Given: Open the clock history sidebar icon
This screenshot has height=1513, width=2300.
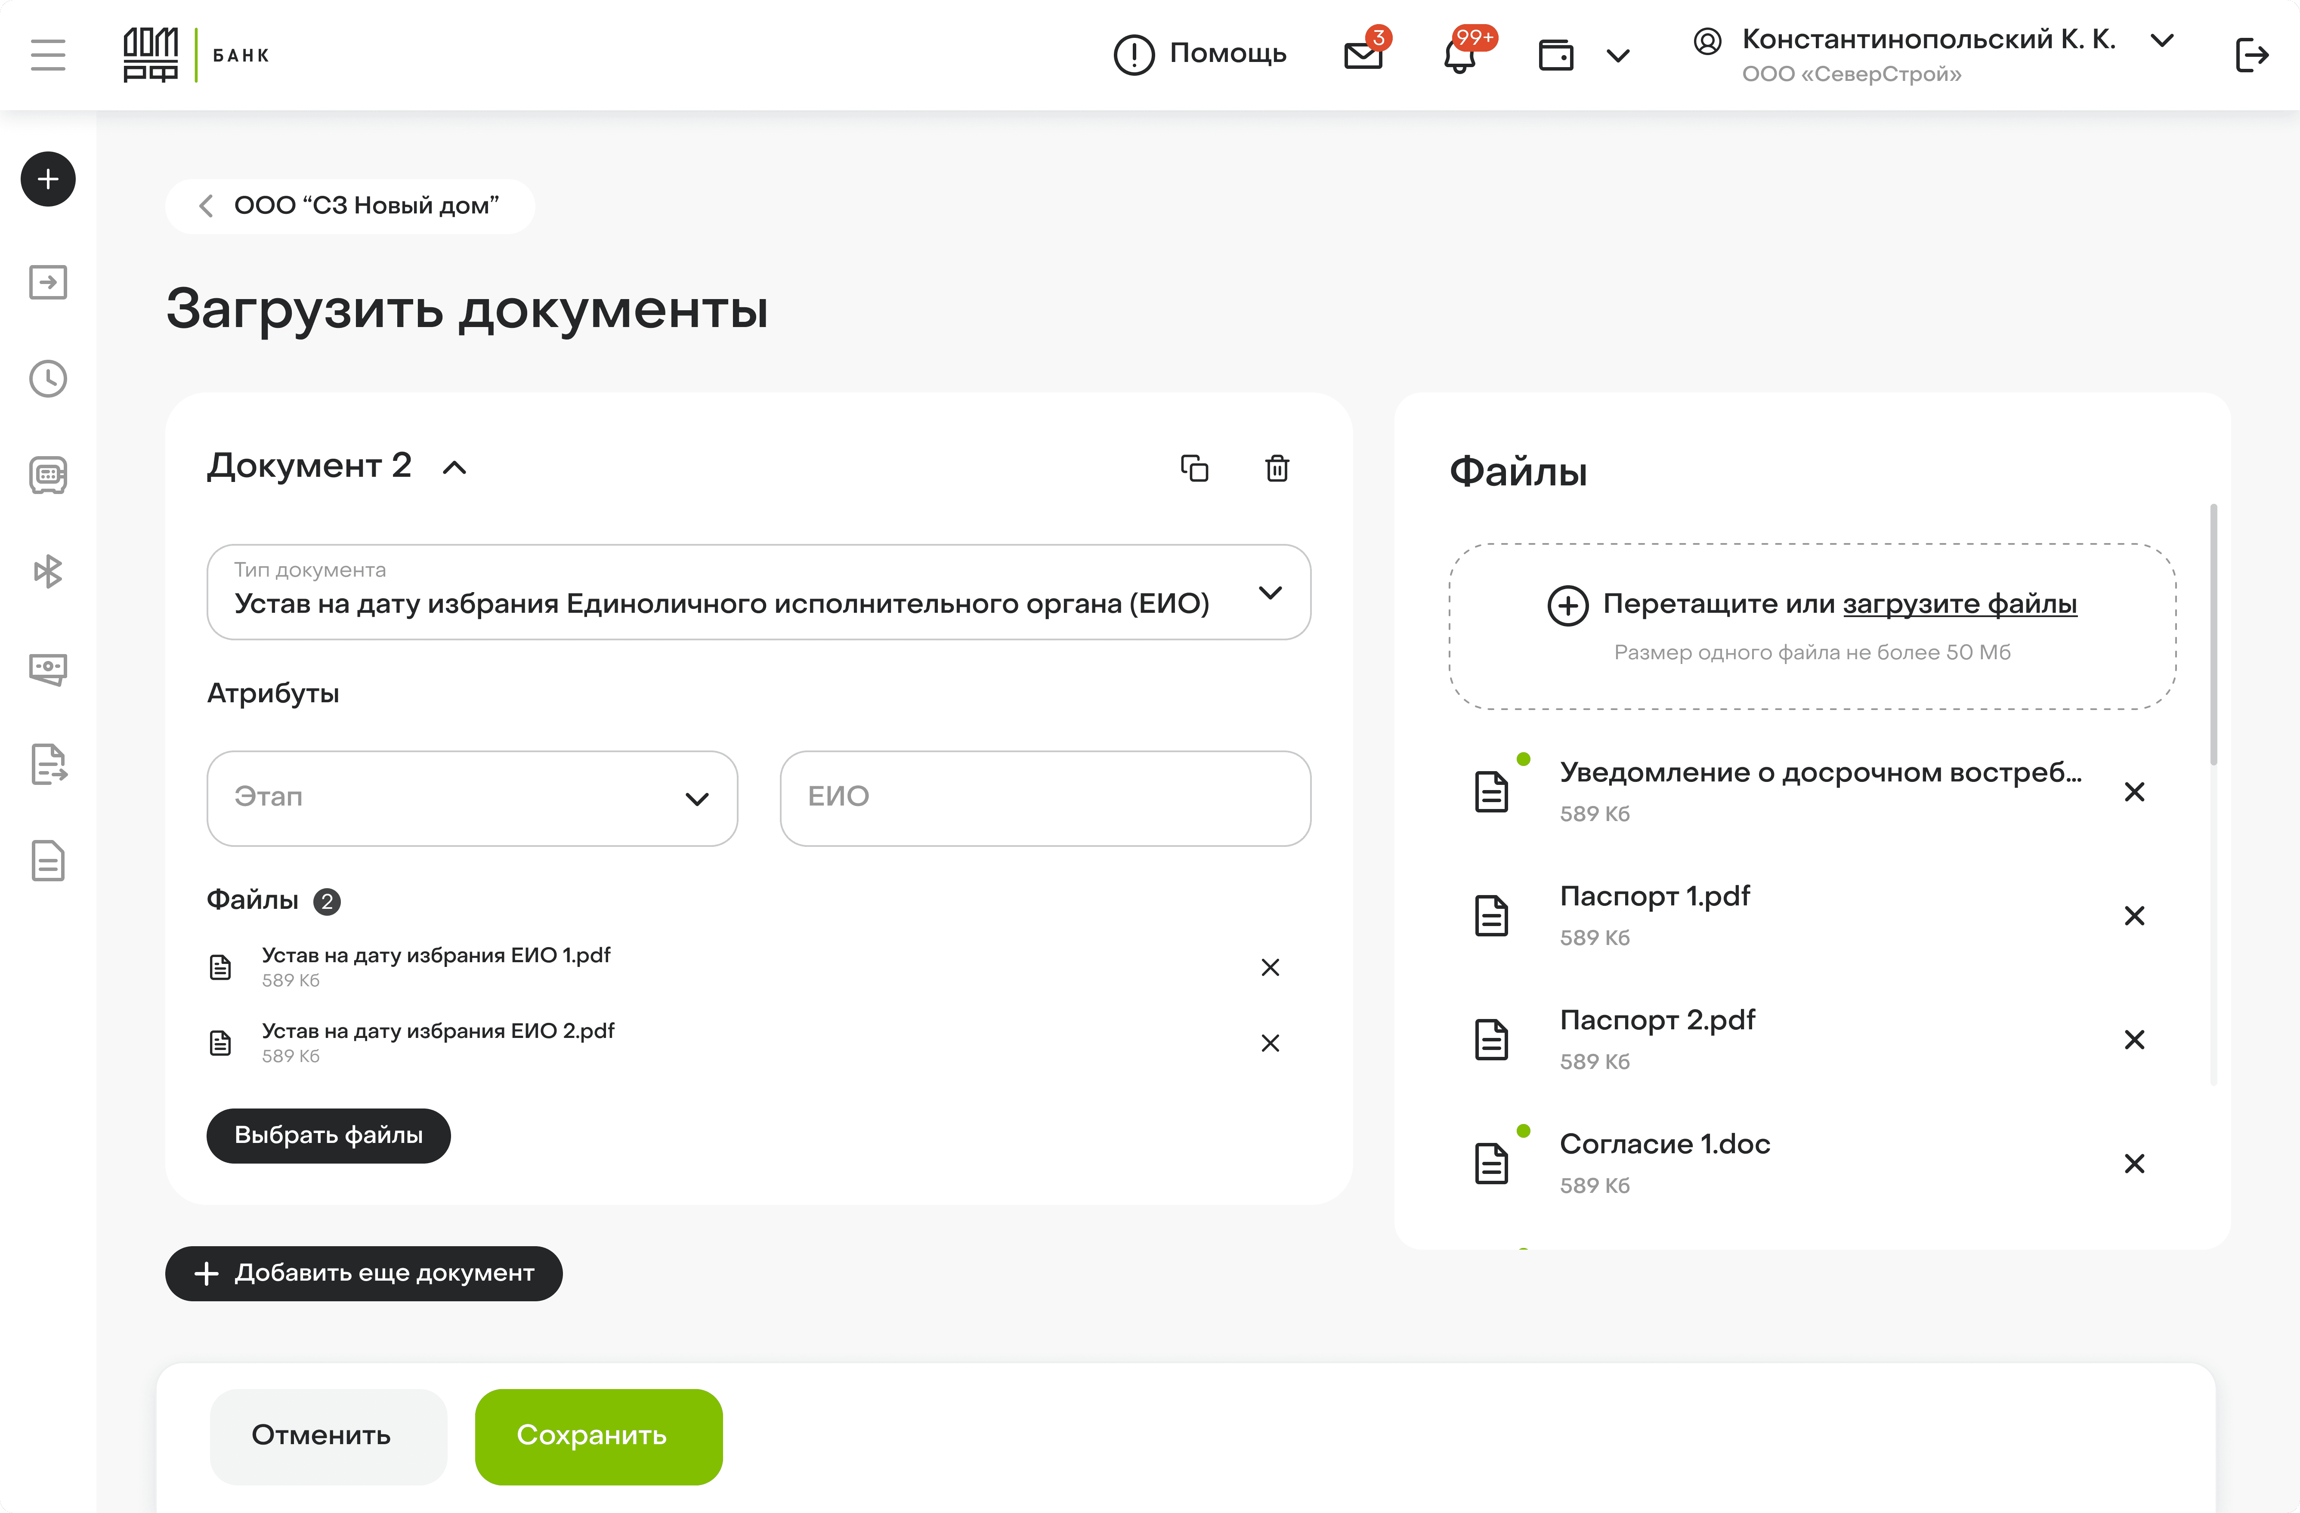Looking at the screenshot, I should (x=48, y=379).
